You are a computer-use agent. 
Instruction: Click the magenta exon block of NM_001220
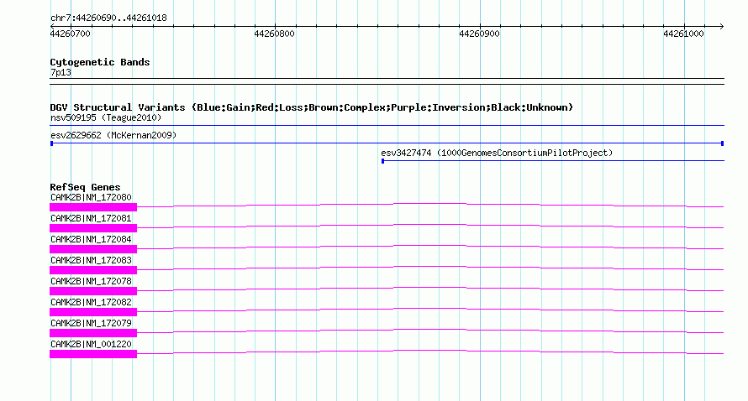point(93,354)
